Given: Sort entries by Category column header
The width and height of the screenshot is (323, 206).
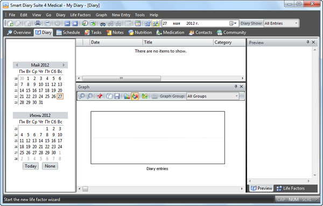Looking at the screenshot, I should click(229, 42).
